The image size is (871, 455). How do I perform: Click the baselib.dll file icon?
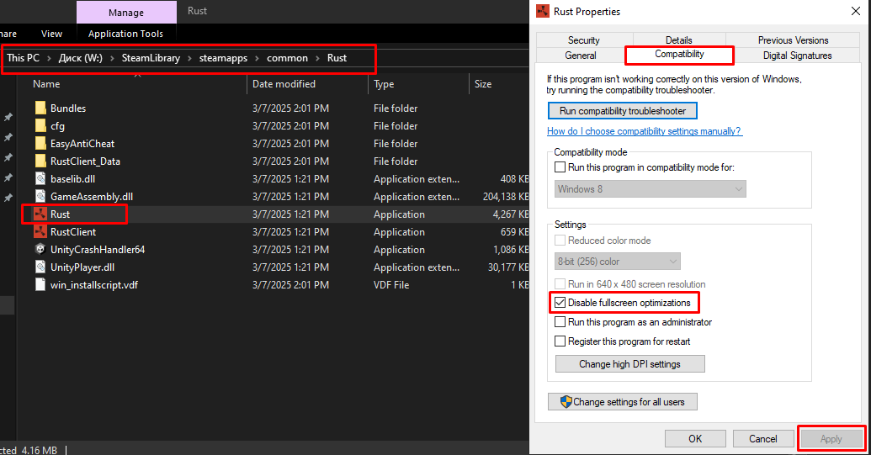40,178
